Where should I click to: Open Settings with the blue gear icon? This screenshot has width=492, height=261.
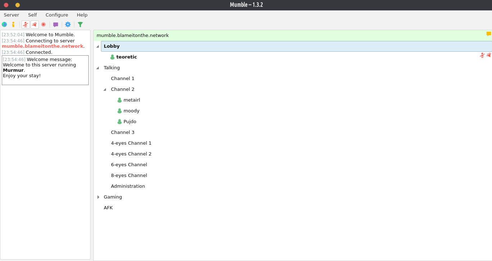pyautogui.click(x=68, y=24)
